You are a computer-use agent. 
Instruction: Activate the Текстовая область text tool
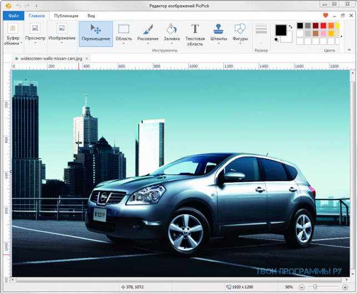coord(195,34)
